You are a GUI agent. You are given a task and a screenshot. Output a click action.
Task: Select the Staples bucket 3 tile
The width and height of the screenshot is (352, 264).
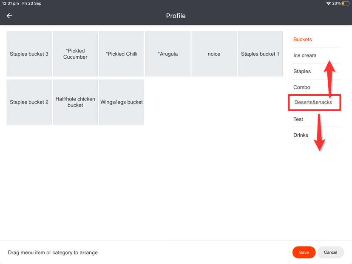[29, 54]
